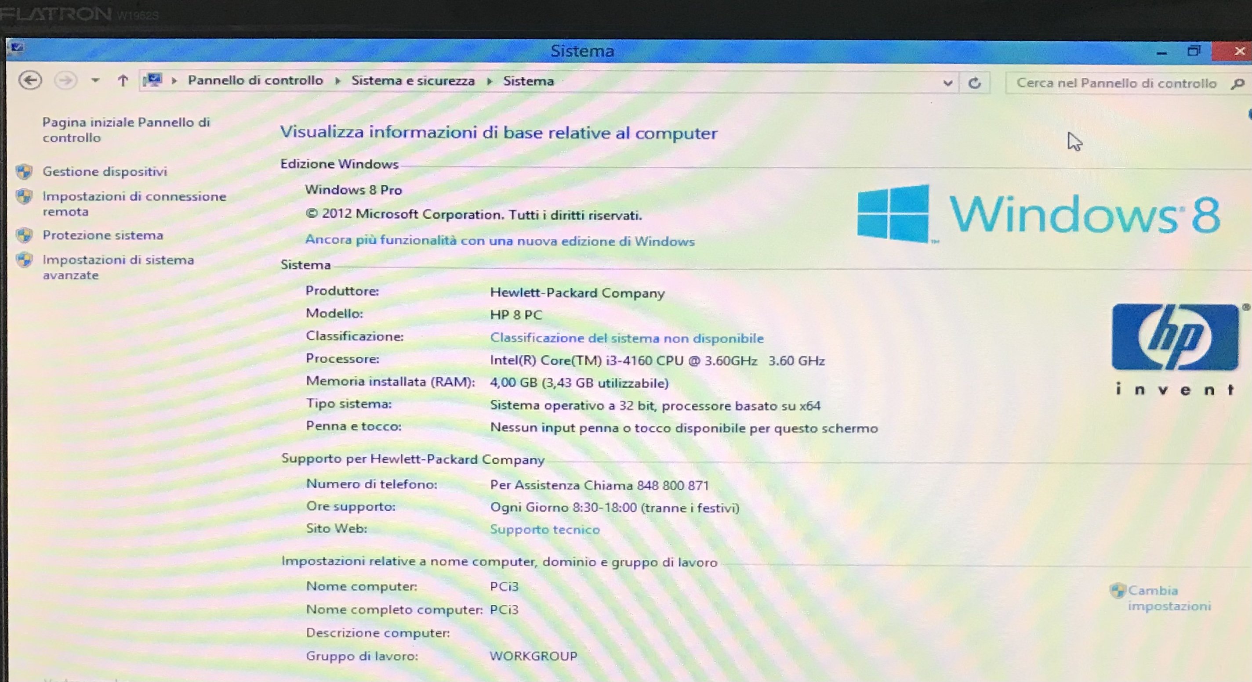Image resolution: width=1252 pixels, height=682 pixels.
Task: Click the search magnifier icon
Action: [1237, 84]
